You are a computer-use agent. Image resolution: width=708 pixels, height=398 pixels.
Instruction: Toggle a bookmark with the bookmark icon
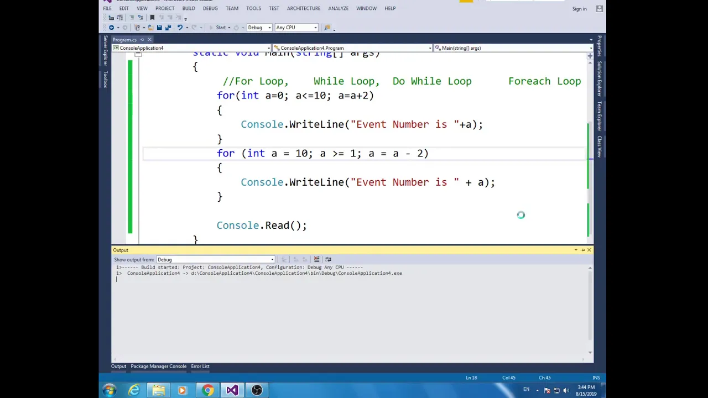[x=152, y=18]
